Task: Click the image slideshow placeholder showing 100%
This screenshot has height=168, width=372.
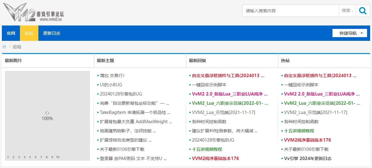Action: pyautogui.click(x=47, y=116)
